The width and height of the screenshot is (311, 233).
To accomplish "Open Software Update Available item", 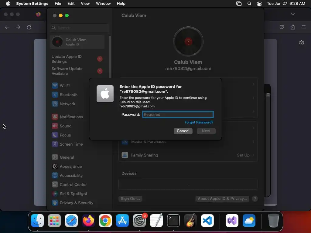I will (x=77, y=71).
